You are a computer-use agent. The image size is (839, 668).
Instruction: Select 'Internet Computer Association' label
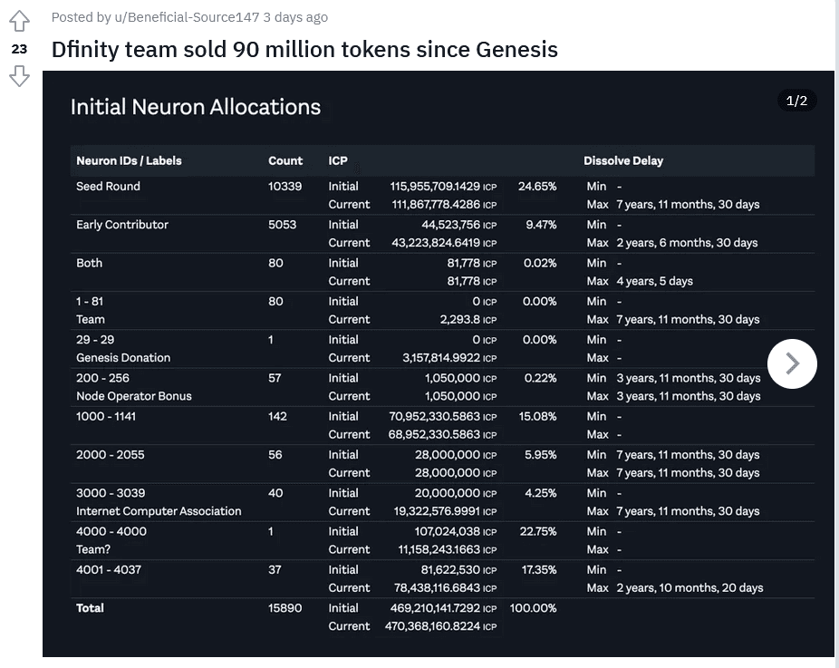point(159,511)
